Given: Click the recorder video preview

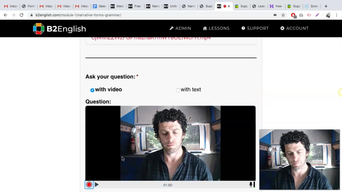Looking at the screenshot, I should (170, 143).
